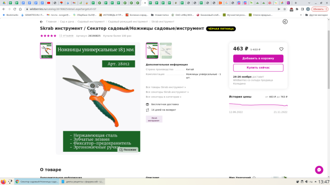330x185 pixels.
Task: Click 'Купить сейчас' button
Action: coord(258,67)
